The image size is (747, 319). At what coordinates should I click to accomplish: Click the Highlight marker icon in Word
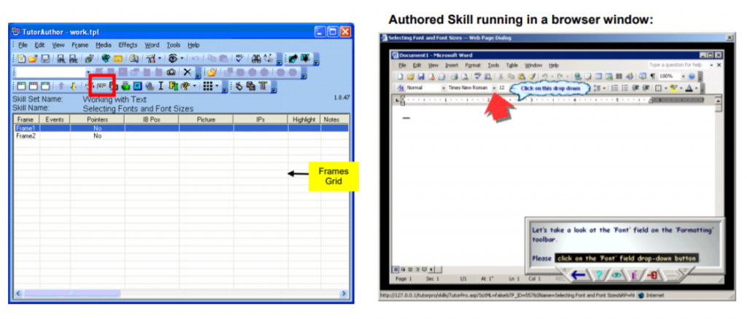[x=673, y=88]
